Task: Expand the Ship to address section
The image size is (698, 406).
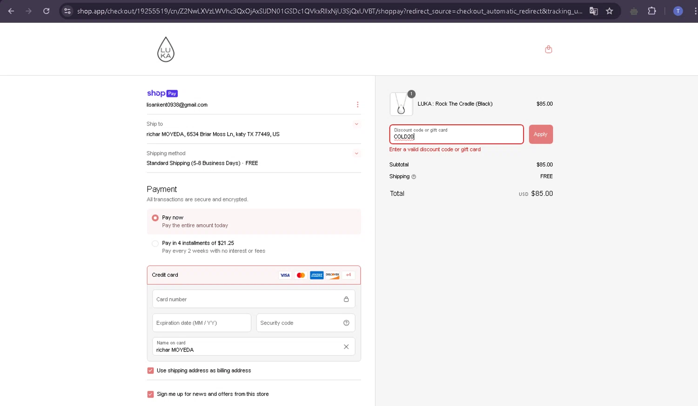Action: coord(356,124)
